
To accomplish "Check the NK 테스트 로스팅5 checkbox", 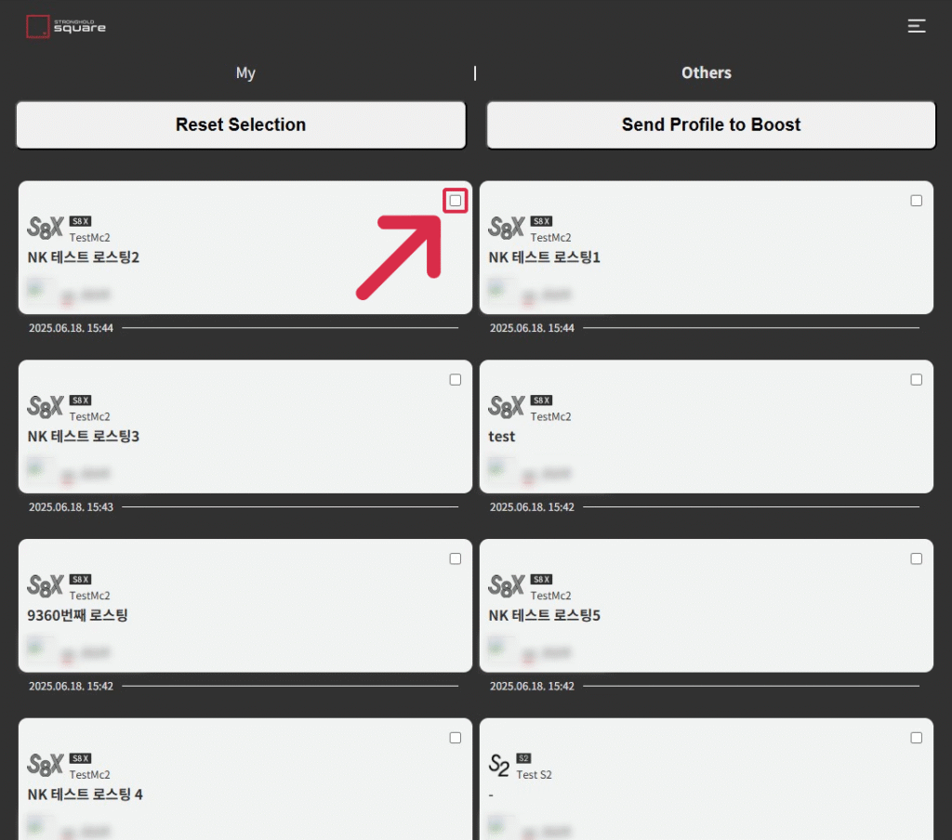I will pos(916,558).
